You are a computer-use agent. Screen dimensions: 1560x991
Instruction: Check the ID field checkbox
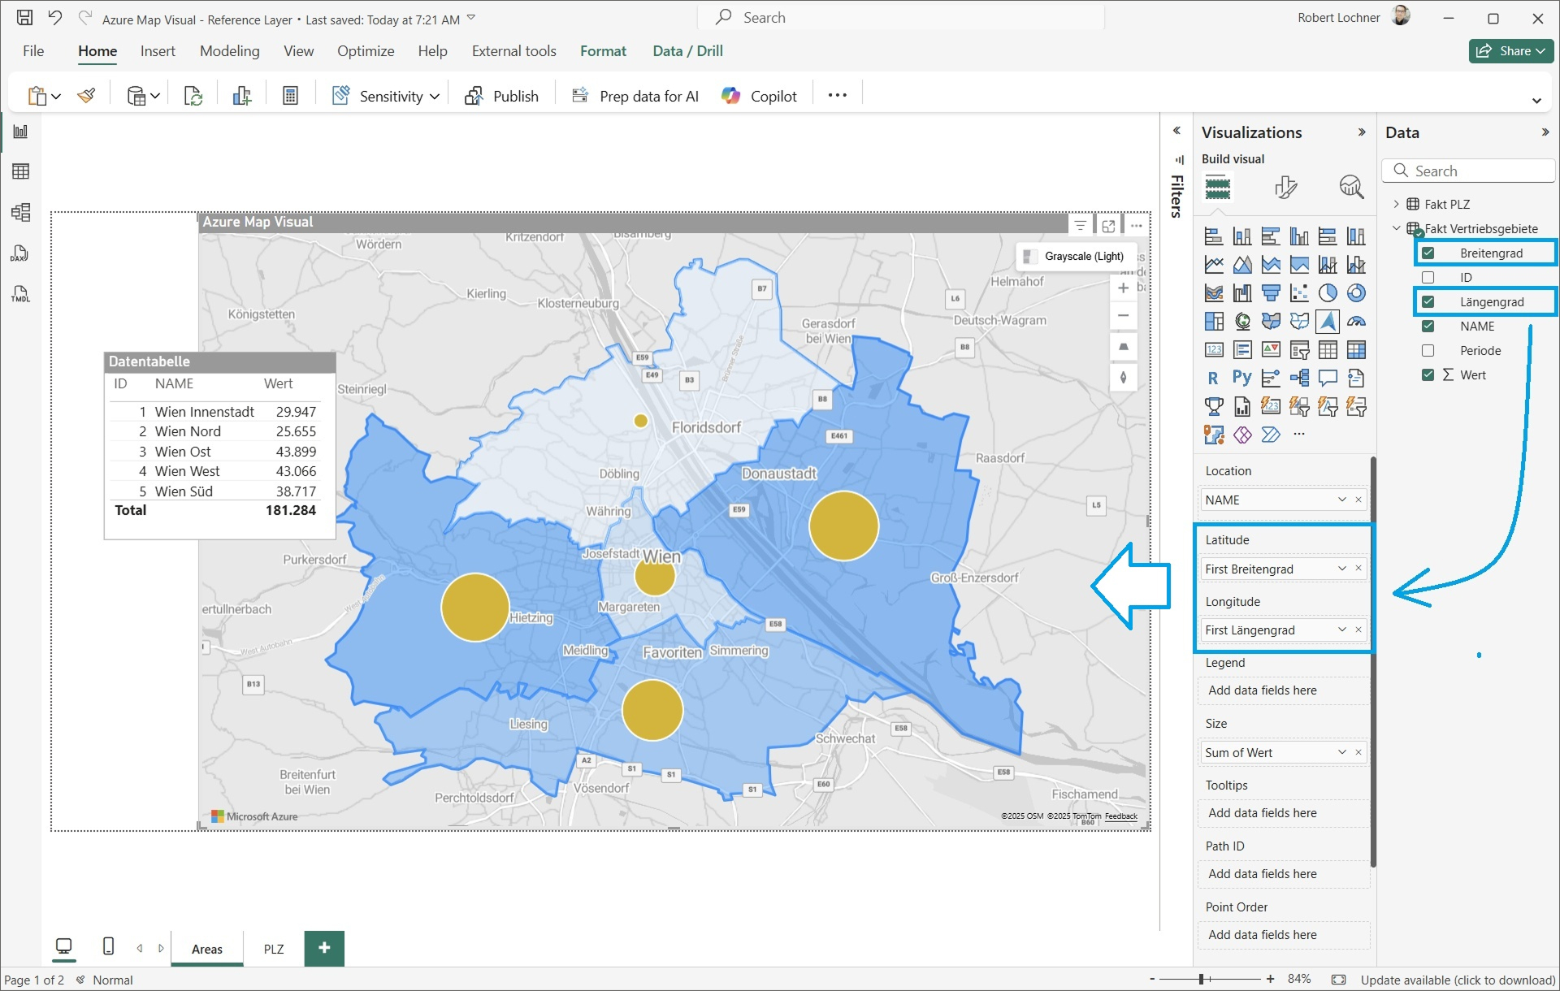(x=1428, y=277)
